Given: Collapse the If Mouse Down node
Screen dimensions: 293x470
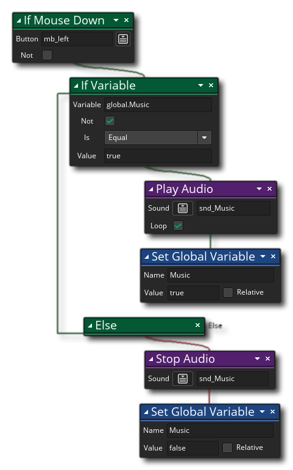Looking at the screenshot, I should (19, 21).
